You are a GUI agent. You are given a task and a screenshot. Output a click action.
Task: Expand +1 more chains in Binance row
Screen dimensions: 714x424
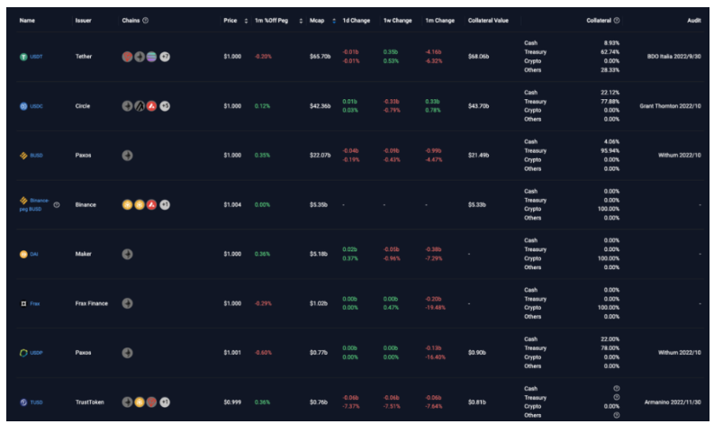[x=165, y=205]
